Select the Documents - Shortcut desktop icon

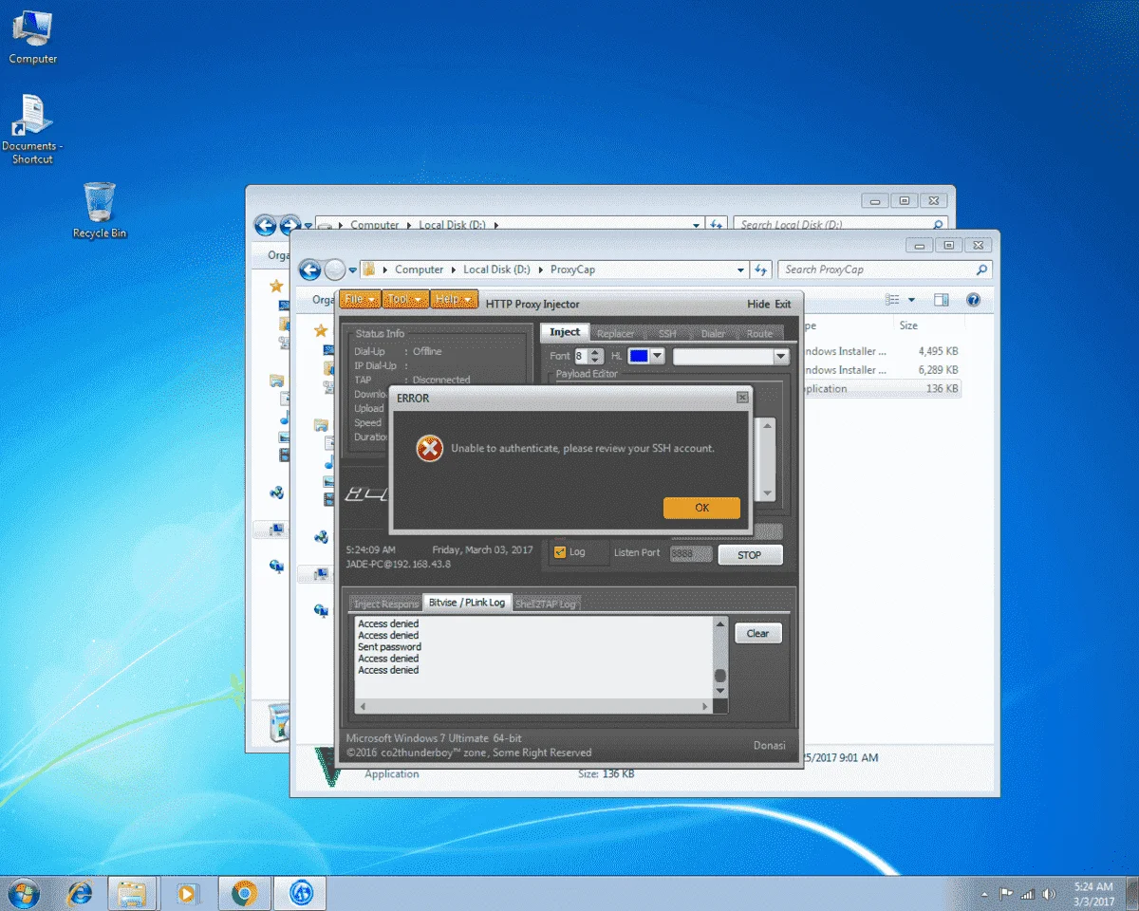32,129
